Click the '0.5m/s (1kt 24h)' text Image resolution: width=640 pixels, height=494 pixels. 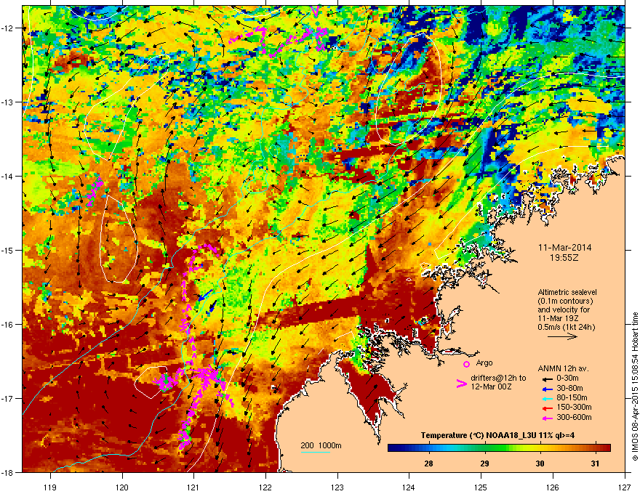[x=566, y=328]
